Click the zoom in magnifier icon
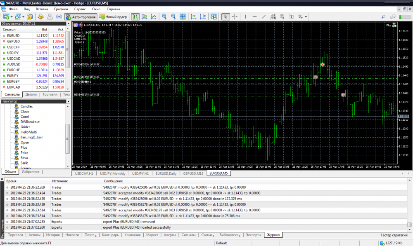The height and width of the screenshot is (246, 413). (164, 17)
